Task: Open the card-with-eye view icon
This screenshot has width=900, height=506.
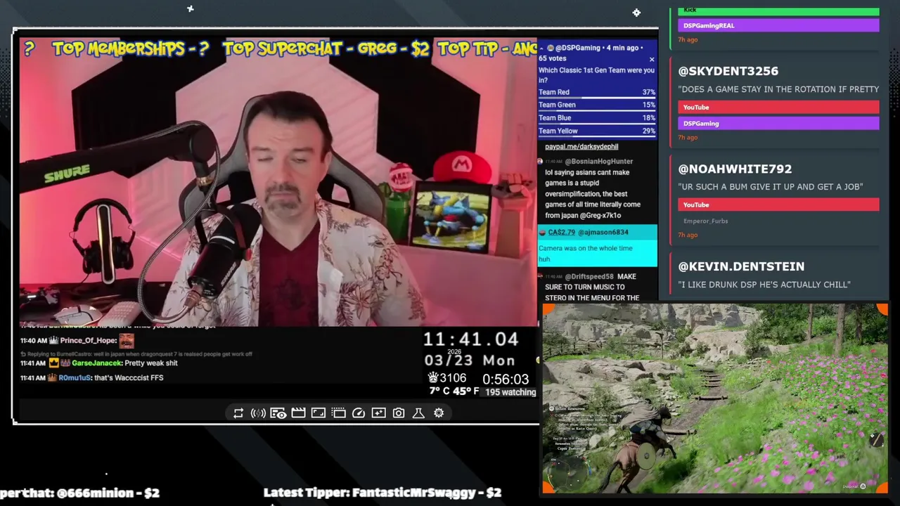Action: click(278, 413)
